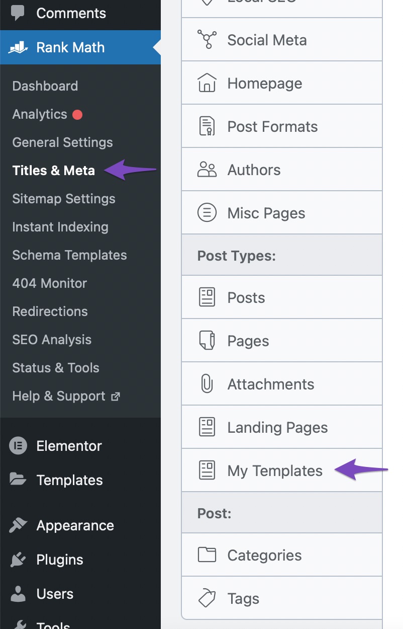The image size is (403, 629).
Task: Click the Elementor logo icon
Action: coord(18,446)
